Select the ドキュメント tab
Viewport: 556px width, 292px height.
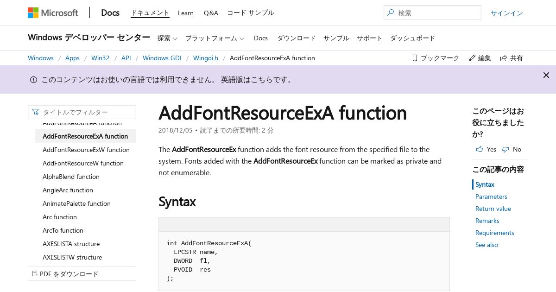(x=150, y=13)
